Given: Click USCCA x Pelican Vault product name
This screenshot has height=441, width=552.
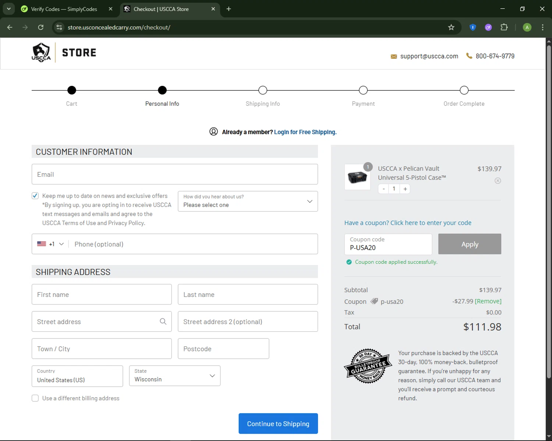Looking at the screenshot, I should click(x=412, y=173).
